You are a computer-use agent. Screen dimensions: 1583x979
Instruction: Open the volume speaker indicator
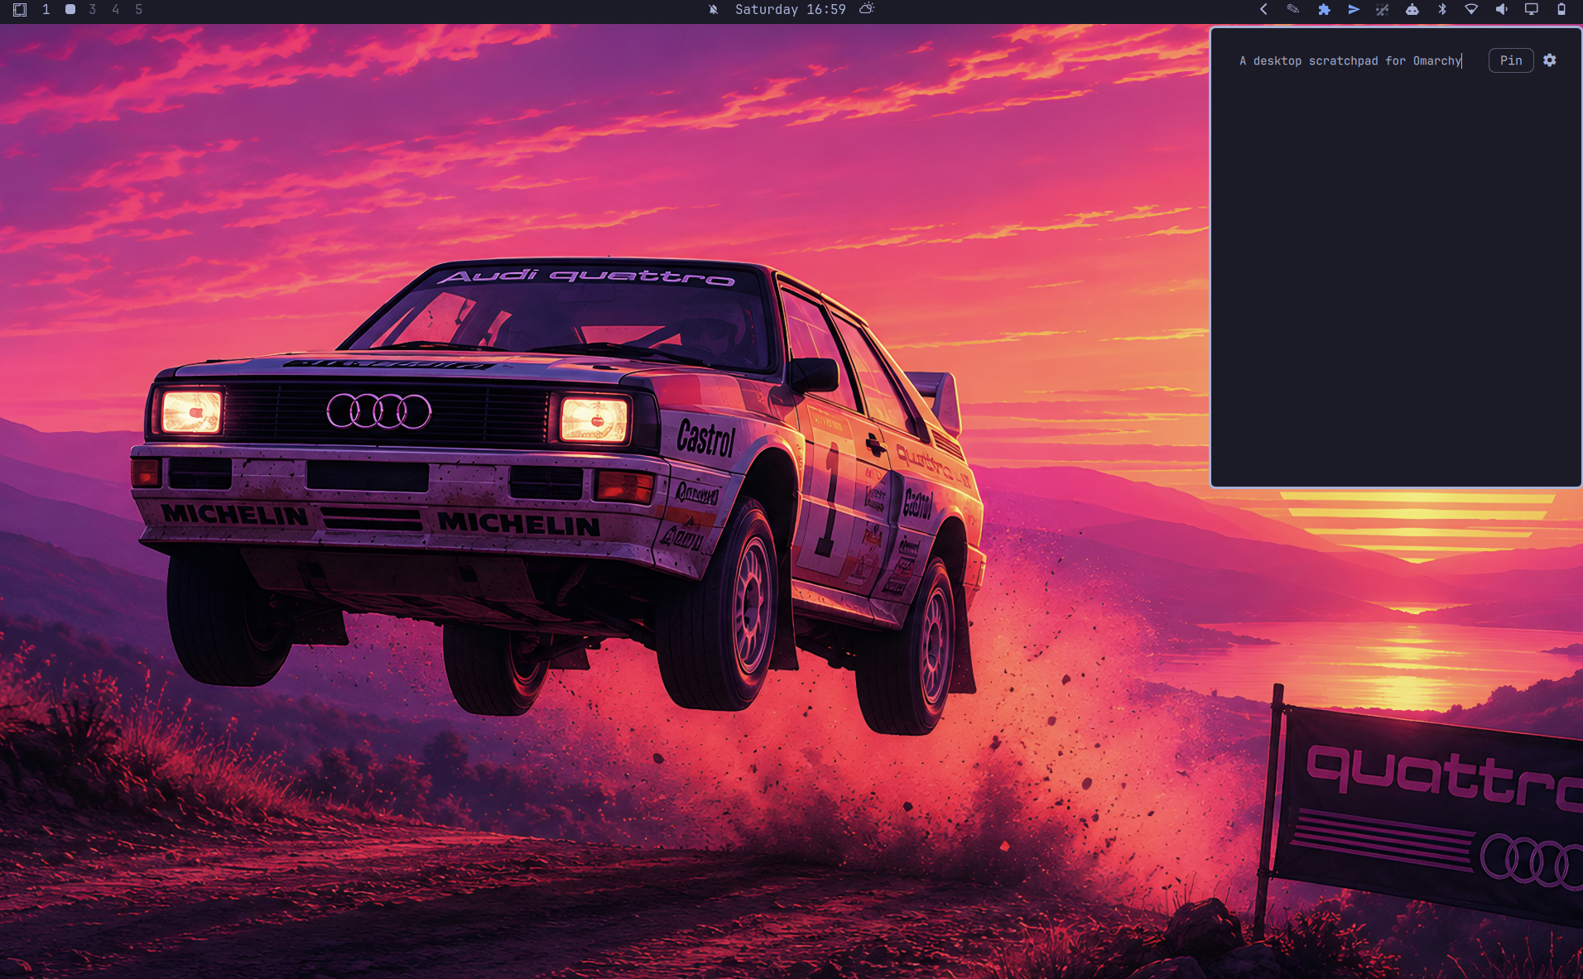pyautogui.click(x=1501, y=10)
